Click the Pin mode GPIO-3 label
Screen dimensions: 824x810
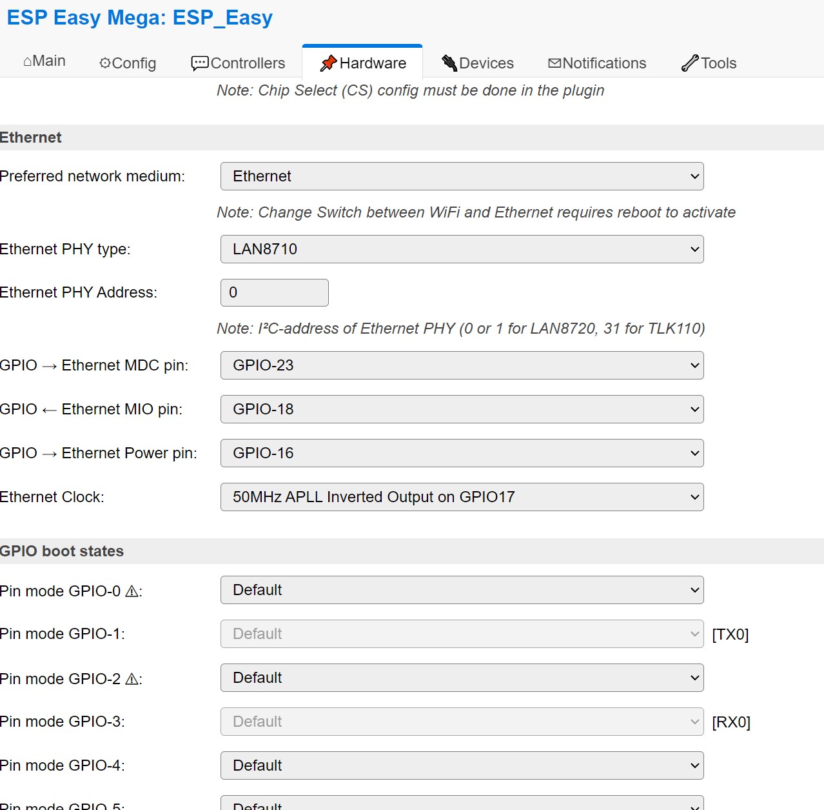[x=63, y=722]
